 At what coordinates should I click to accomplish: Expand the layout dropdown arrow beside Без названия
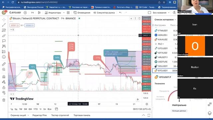[169, 13]
